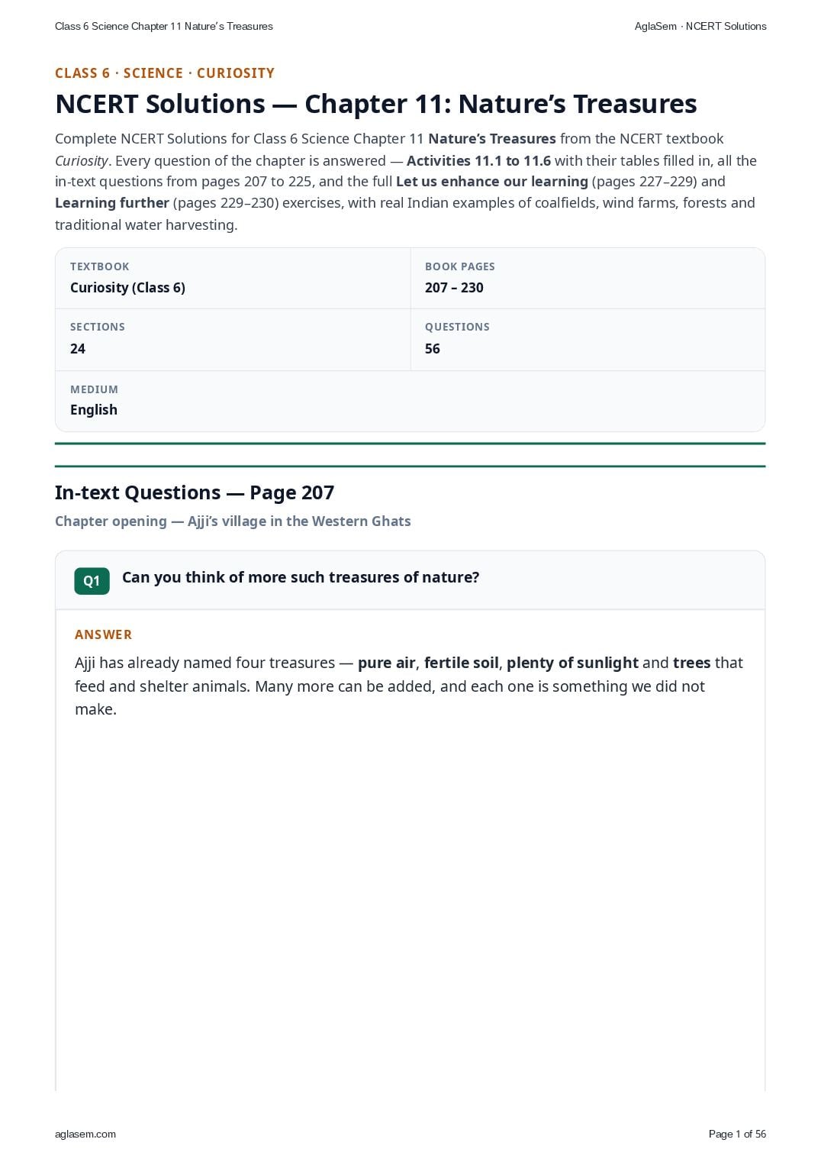Click the 'Let us enhance our learning' phrase
Screen dimensions: 821x1162
[492, 182]
